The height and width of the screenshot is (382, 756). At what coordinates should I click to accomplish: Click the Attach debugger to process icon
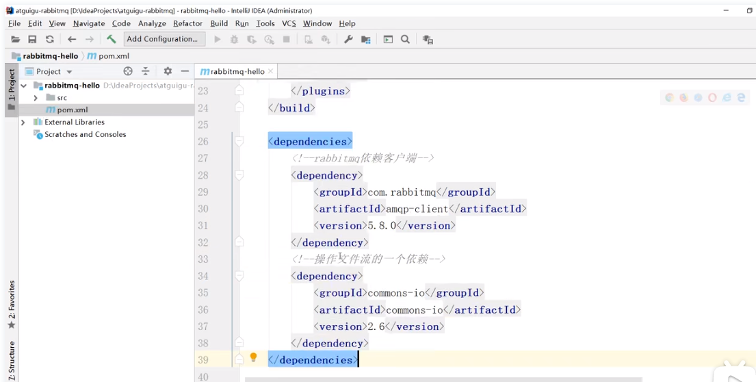click(x=308, y=39)
